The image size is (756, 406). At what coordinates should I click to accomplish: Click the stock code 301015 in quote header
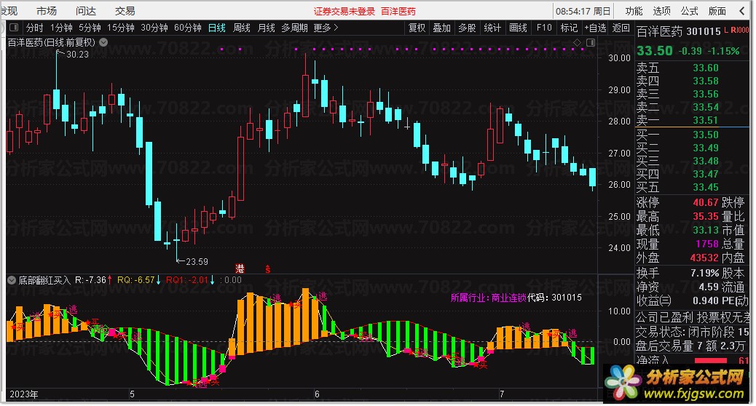(x=704, y=31)
